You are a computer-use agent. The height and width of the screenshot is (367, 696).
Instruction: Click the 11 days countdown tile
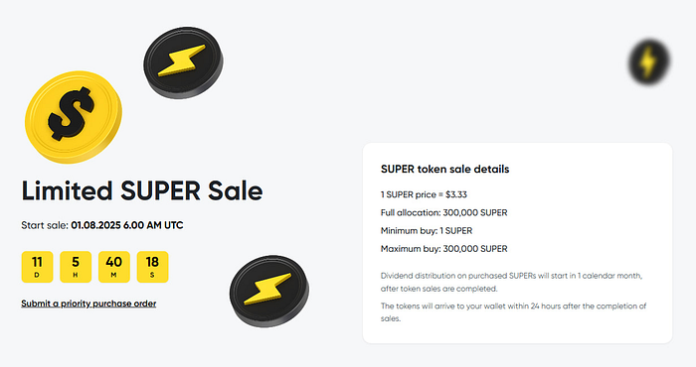pyautogui.click(x=38, y=267)
